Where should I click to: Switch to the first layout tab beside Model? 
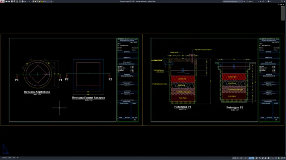9,158
